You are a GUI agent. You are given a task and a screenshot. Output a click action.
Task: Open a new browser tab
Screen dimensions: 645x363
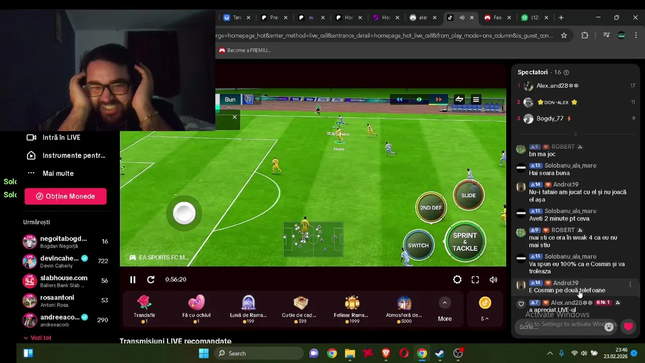561,18
